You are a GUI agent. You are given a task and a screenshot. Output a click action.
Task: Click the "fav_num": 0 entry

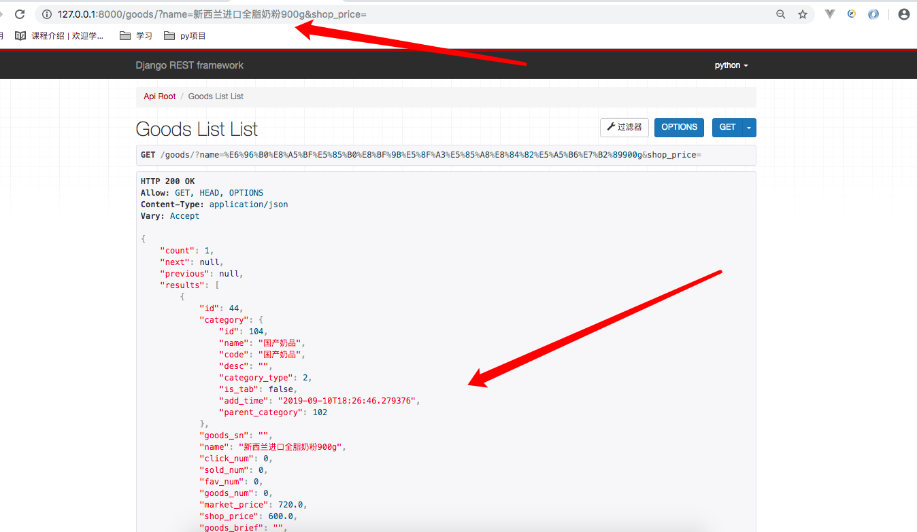(x=231, y=482)
